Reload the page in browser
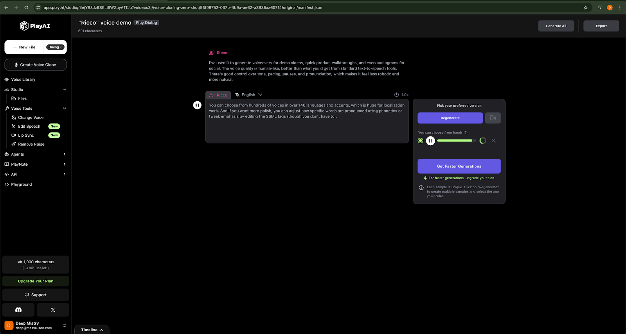This screenshot has height=334, width=626. coord(26,7)
